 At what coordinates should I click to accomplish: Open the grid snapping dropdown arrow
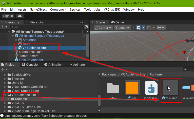click(154, 28)
